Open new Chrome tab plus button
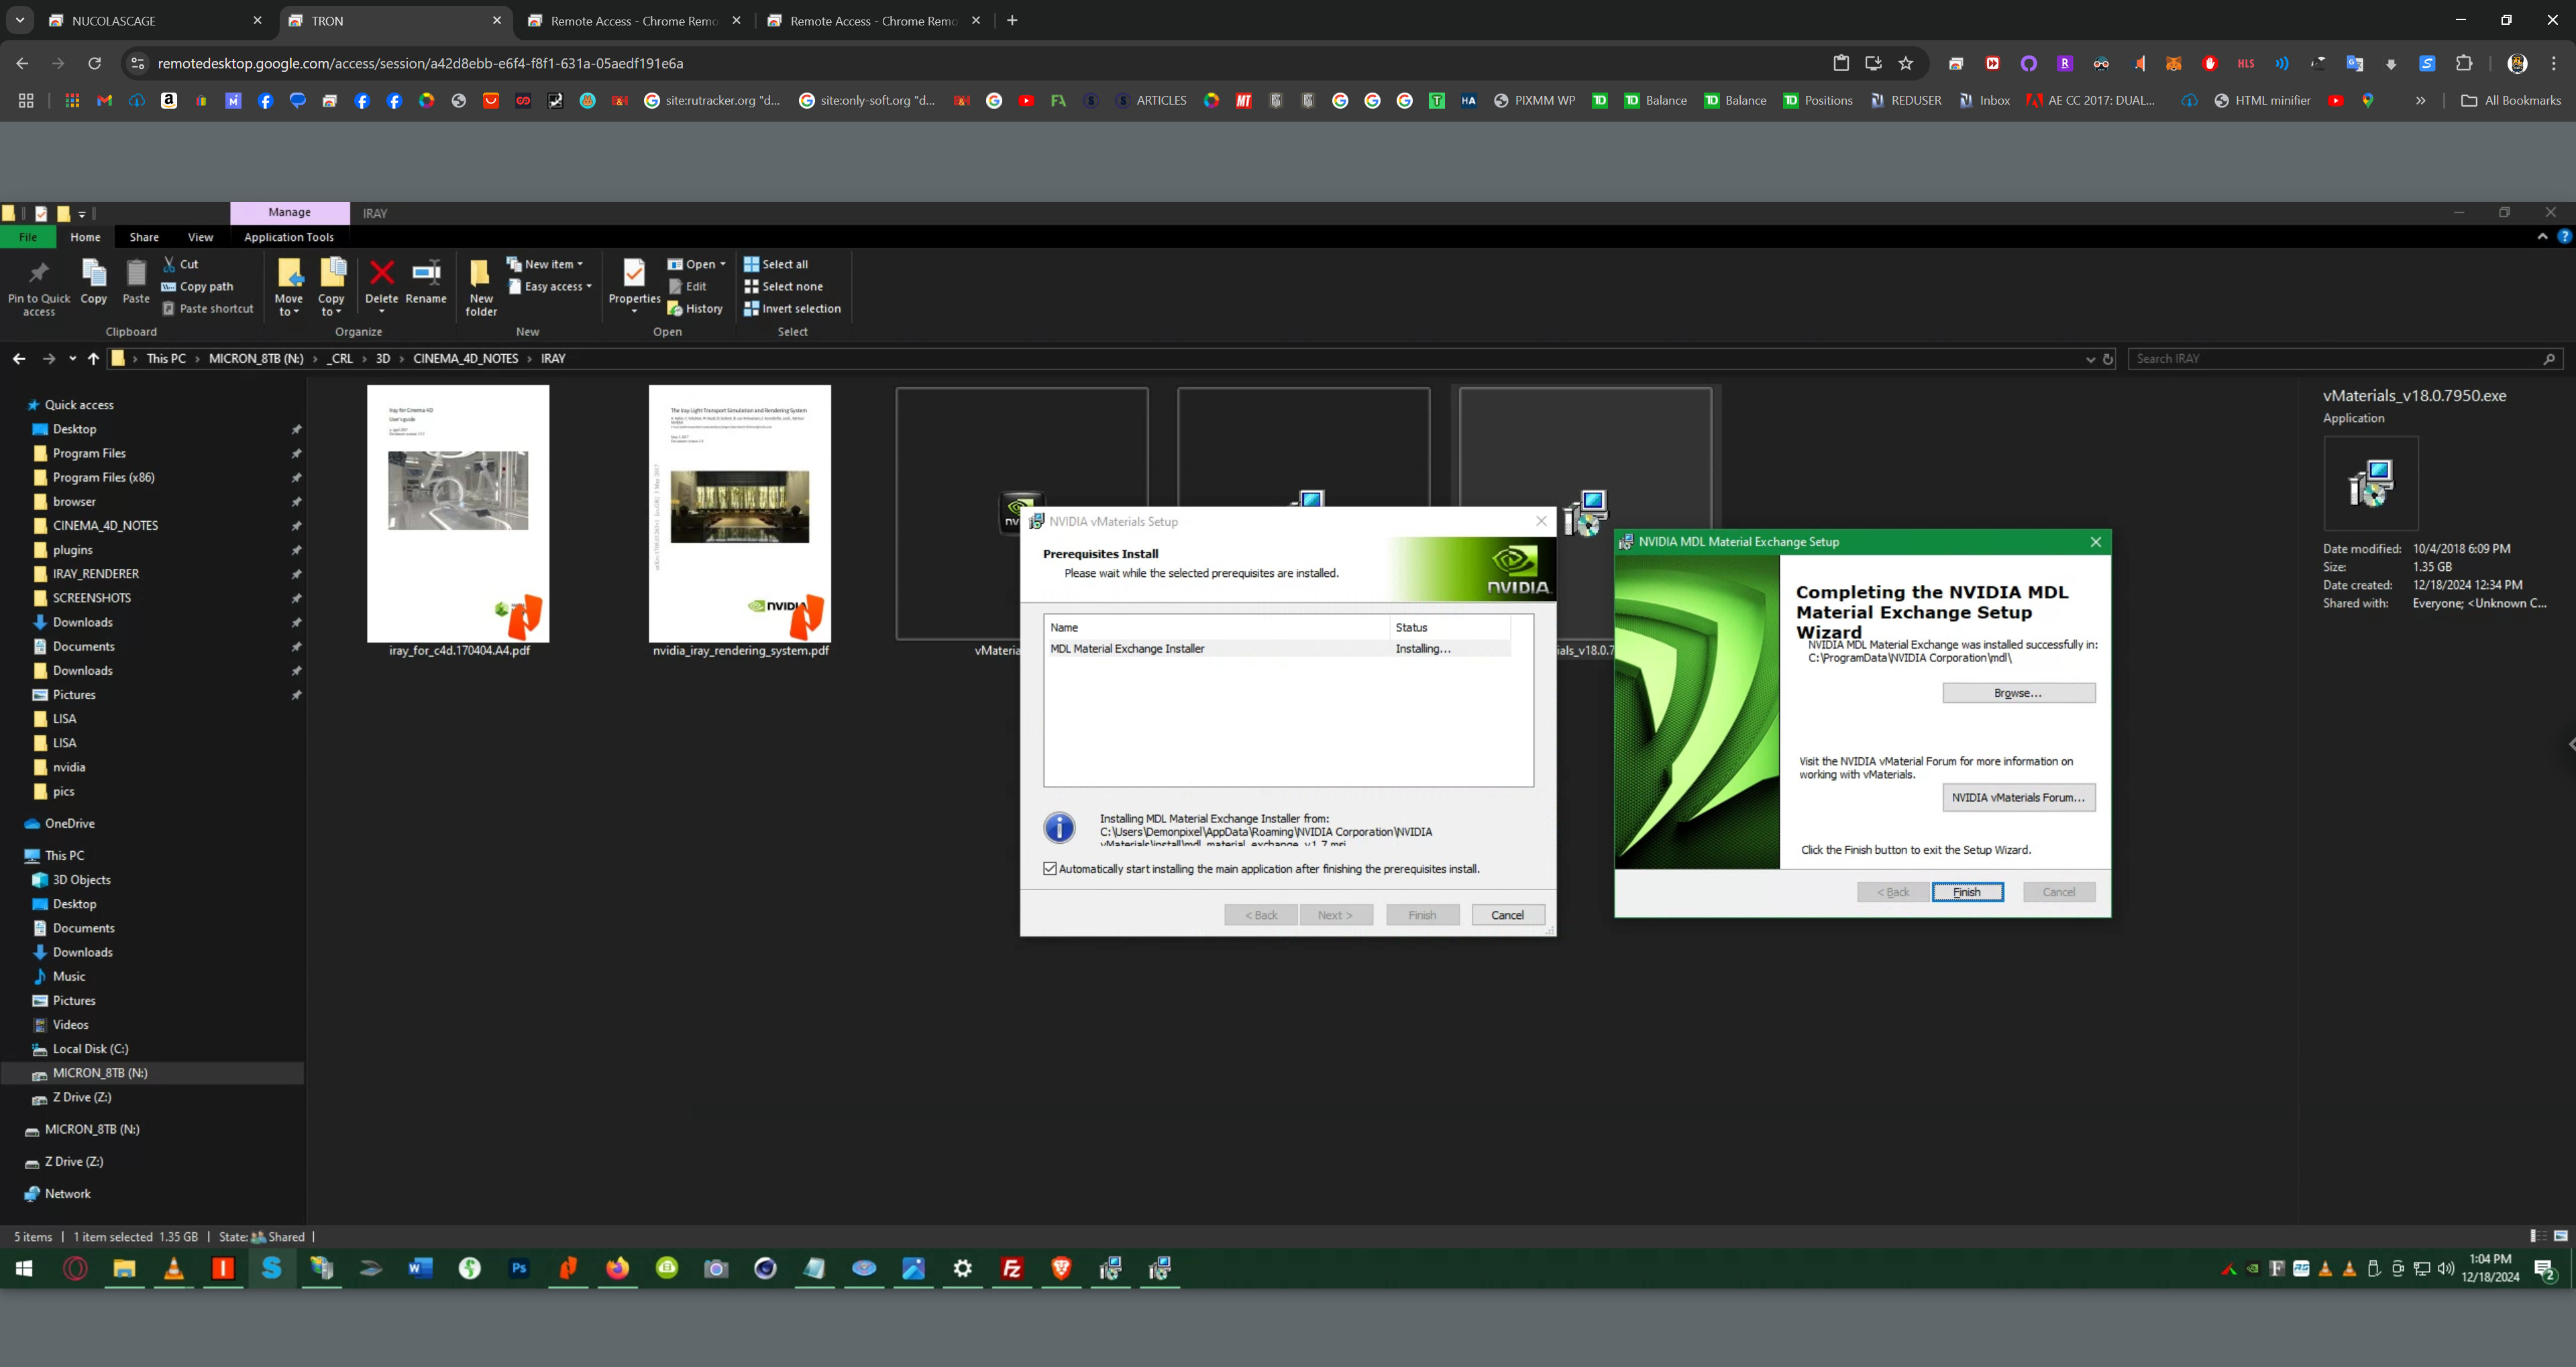Screen dimensions: 2576x1367 [1012, 20]
